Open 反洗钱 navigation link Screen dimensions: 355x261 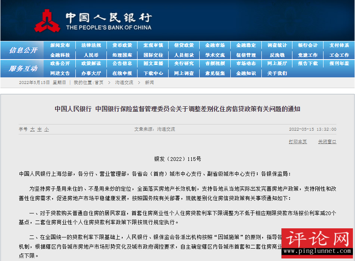coord(277,55)
